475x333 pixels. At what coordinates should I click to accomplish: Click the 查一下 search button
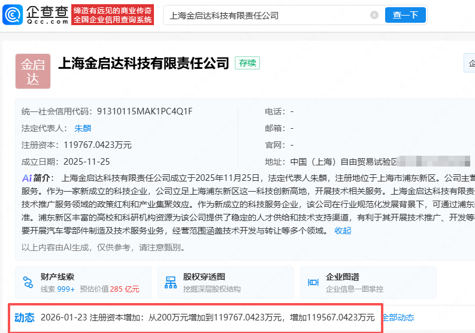pyautogui.click(x=406, y=15)
